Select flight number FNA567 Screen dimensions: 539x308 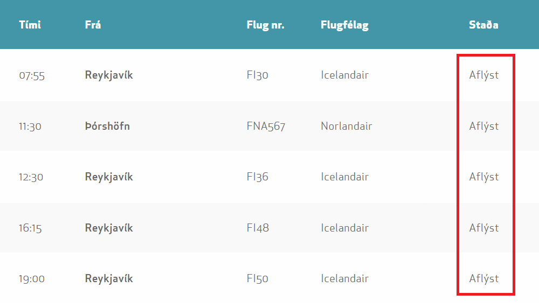pos(266,126)
